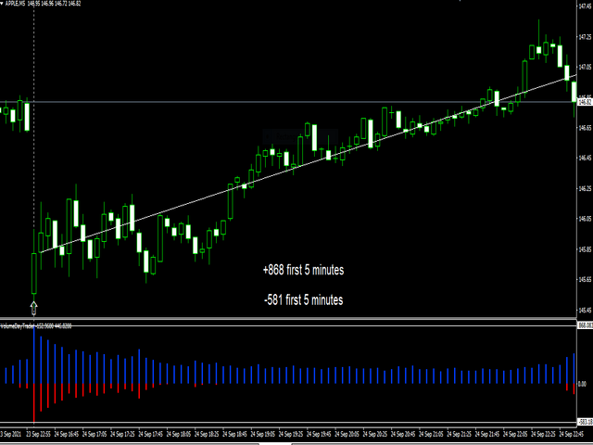Click the 24 Sep 19:45 time label
This screenshot has height=445, width=593.
pos(319,434)
